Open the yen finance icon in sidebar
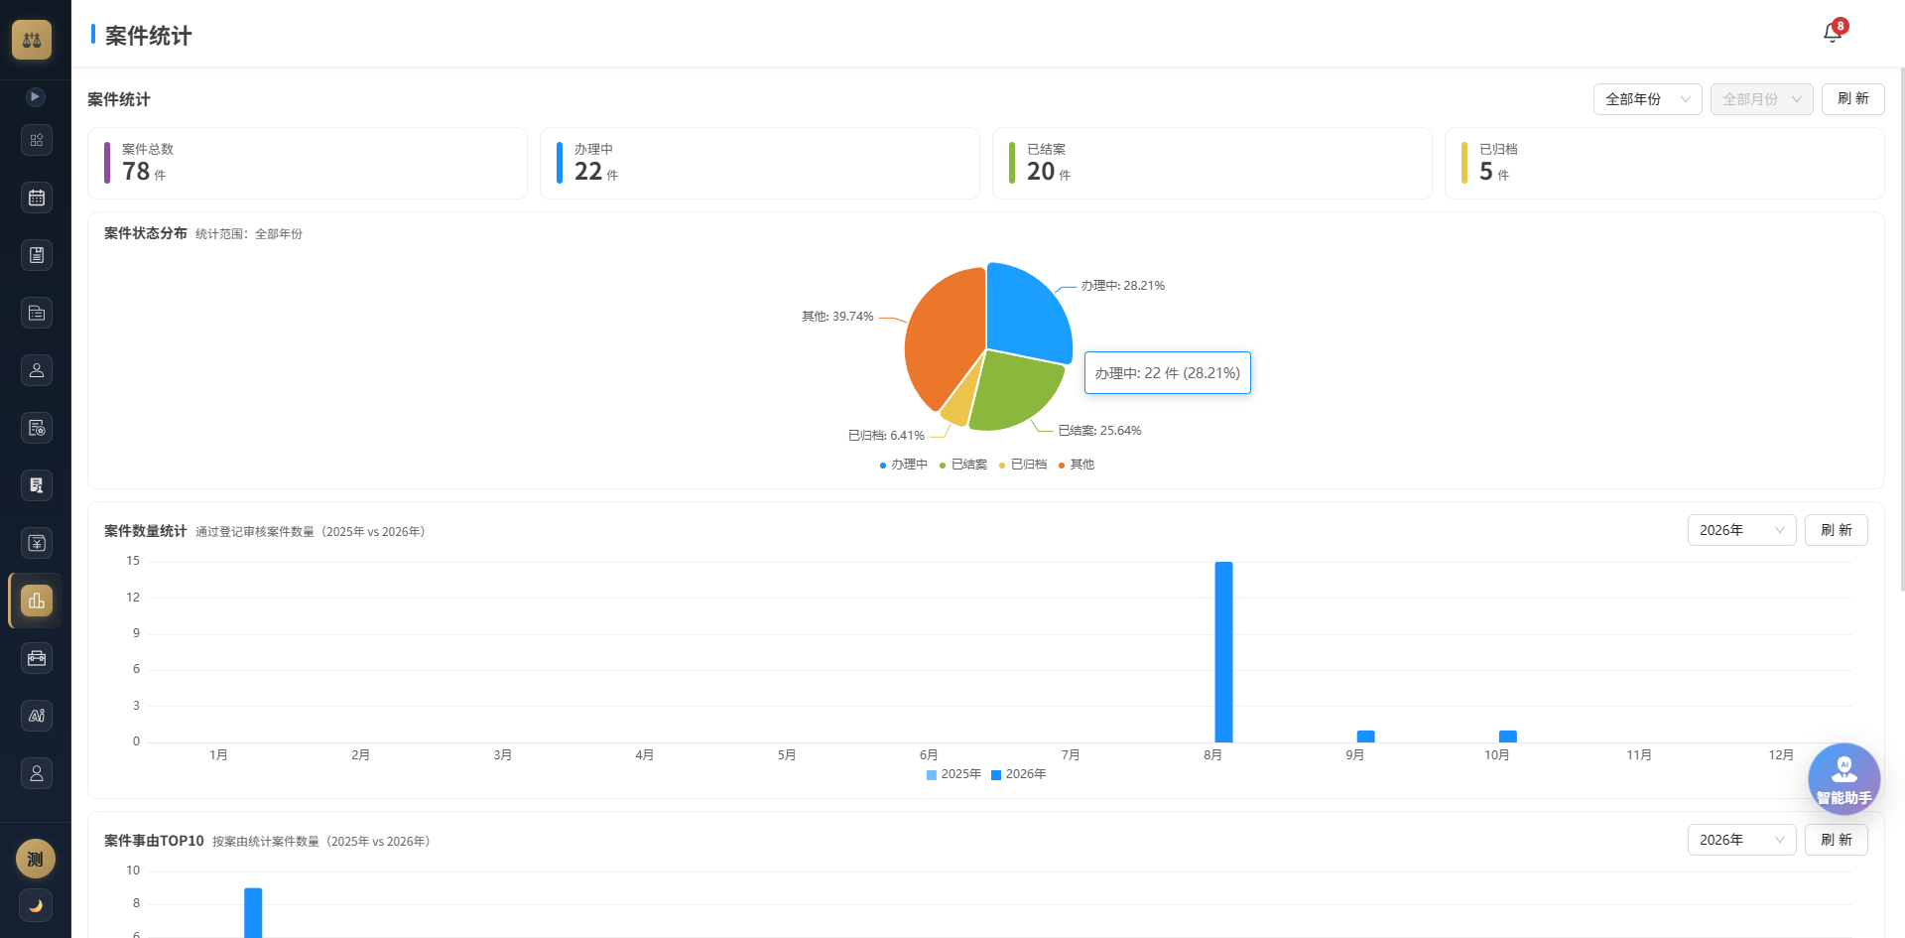Screen dimensions: 1905x938 37,543
